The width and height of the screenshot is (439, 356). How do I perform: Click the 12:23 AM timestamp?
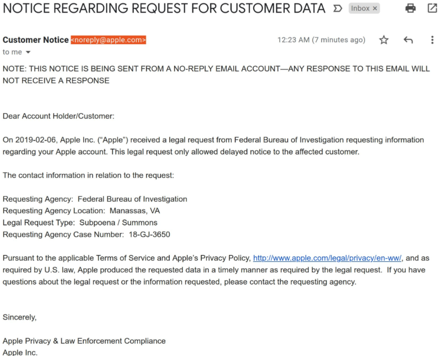(321, 40)
